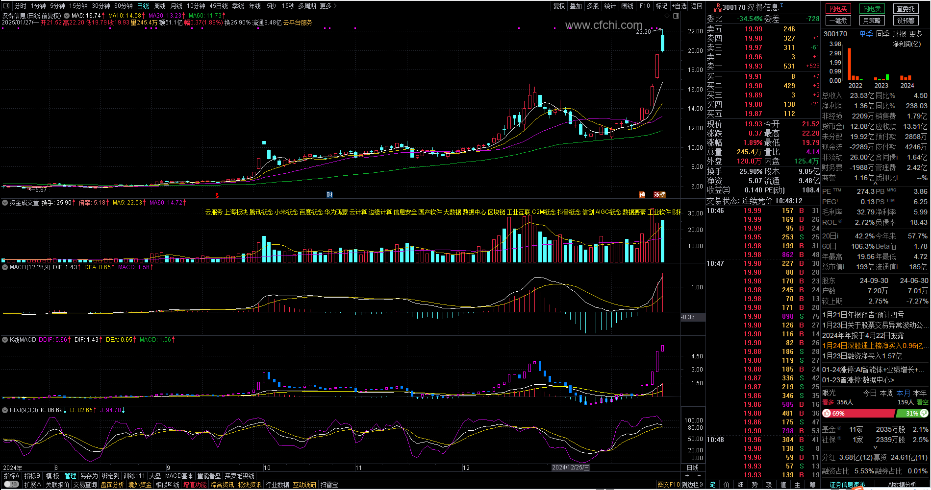Open the F10 company information panel

pos(645,6)
